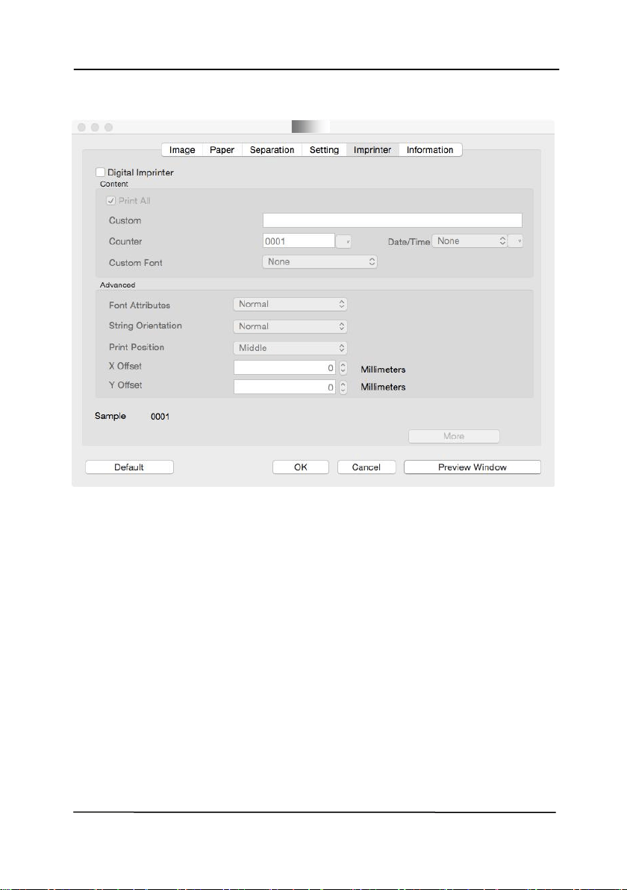The height and width of the screenshot is (890, 627).
Task: Click the Default button
Action: coord(129,467)
